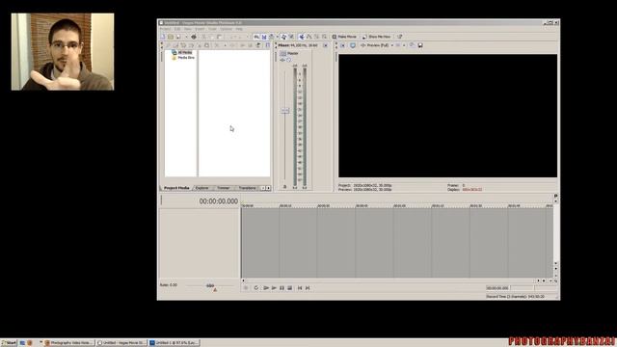This screenshot has width=617, height=347.
Task: Open the Help menu
Action: [x=239, y=29]
